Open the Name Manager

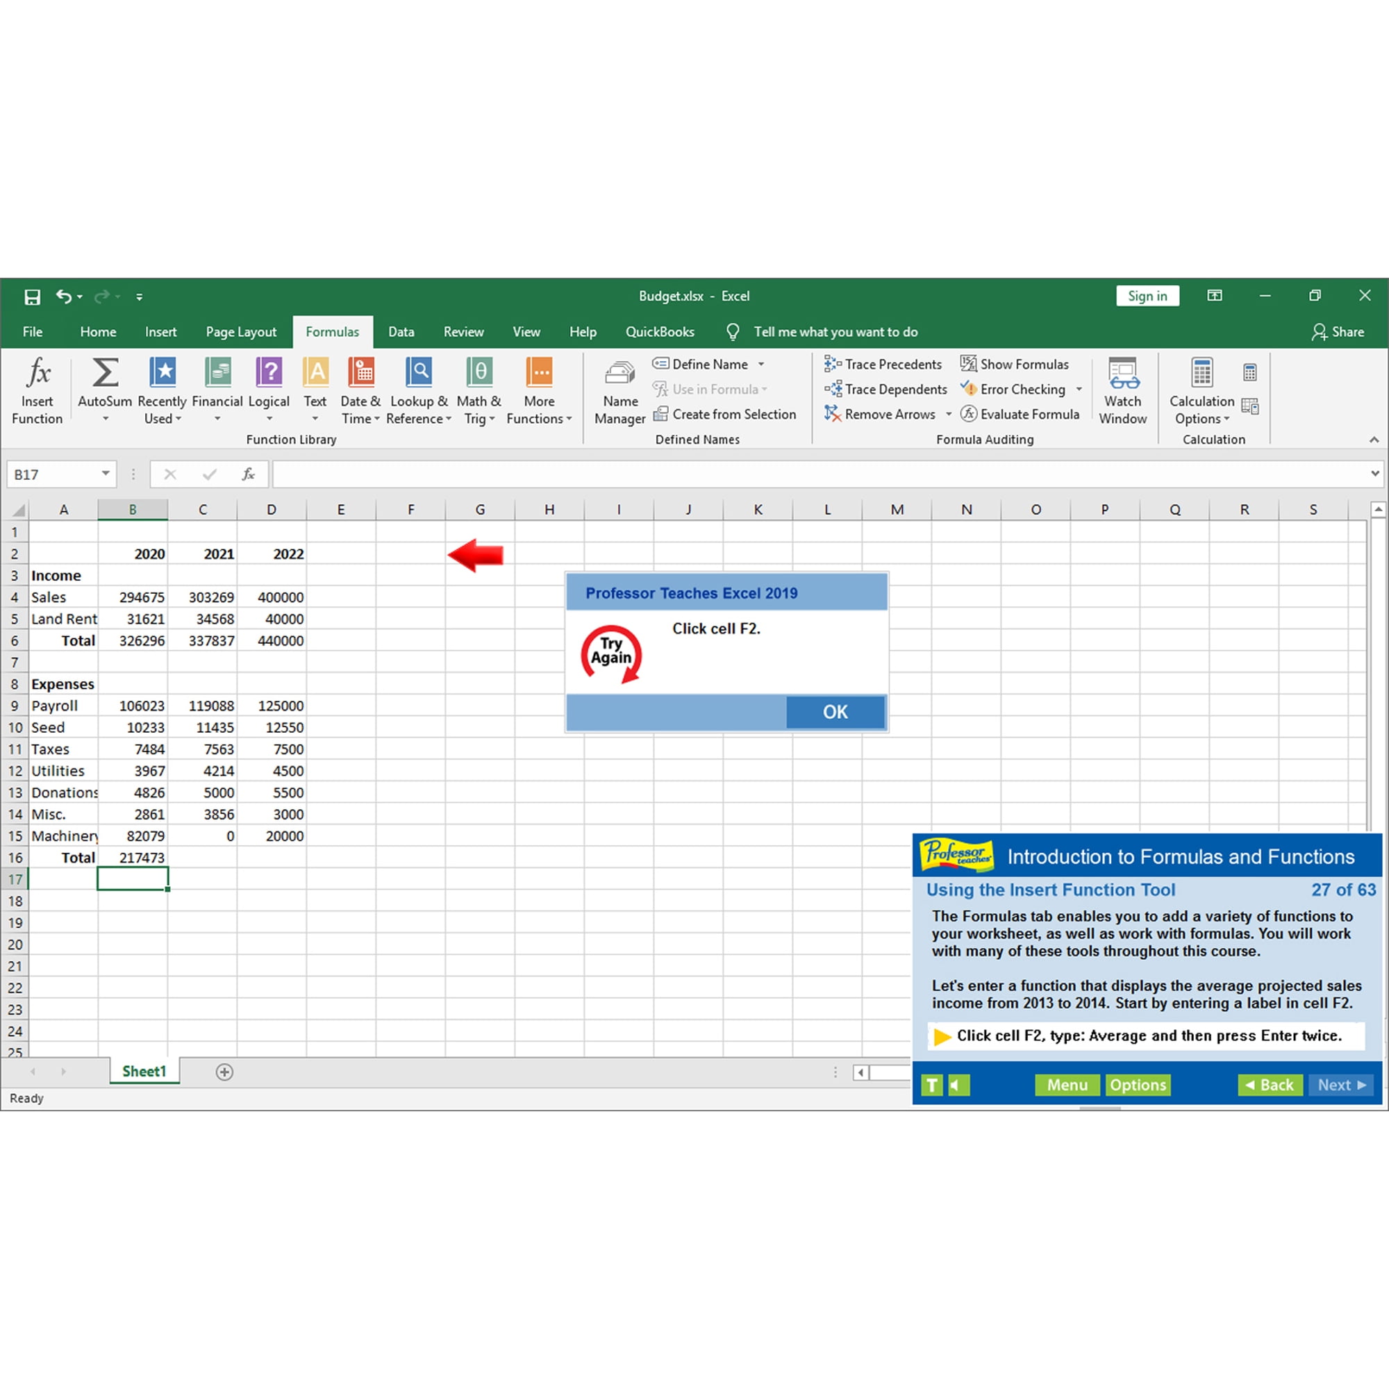[x=619, y=392]
